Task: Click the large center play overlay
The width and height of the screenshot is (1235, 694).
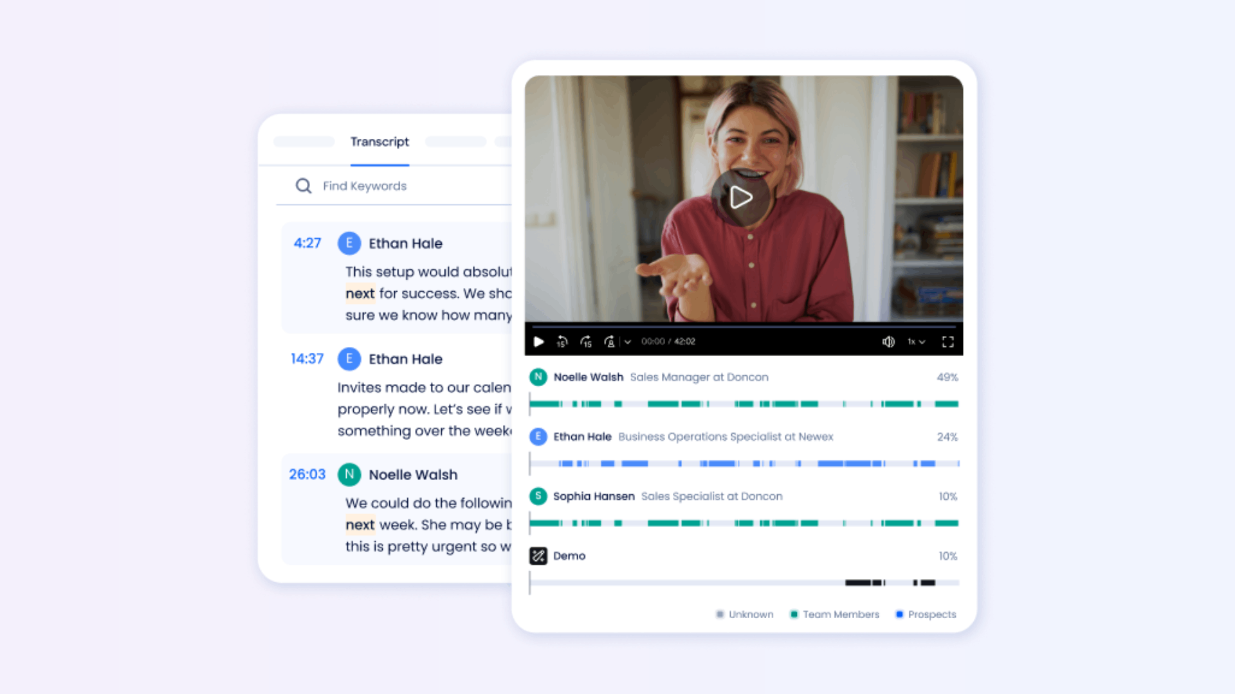Action: pos(740,197)
